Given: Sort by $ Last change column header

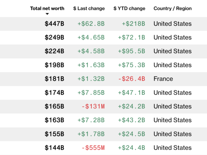Looking at the screenshot, I should point(89,8).
